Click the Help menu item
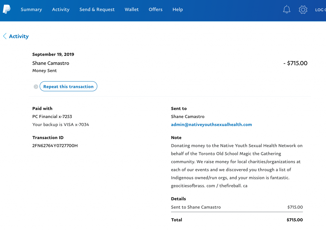Viewport: 326px width, 230px height. click(x=178, y=9)
